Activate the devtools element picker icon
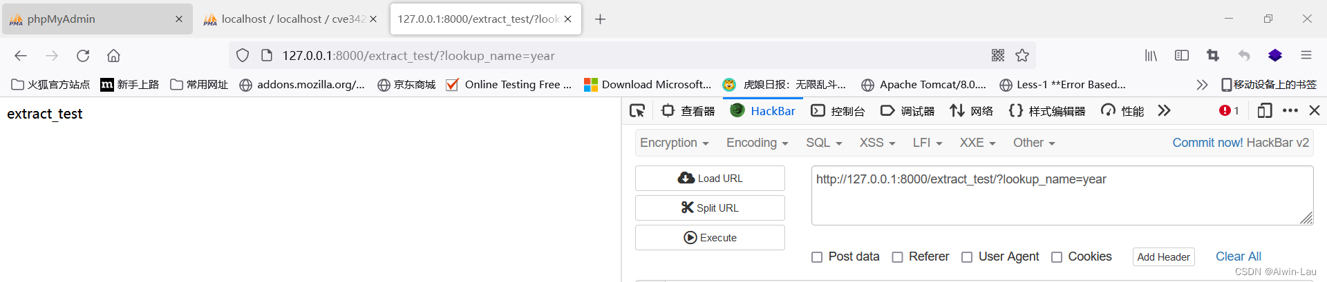The width and height of the screenshot is (1327, 282). coord(637,110)
